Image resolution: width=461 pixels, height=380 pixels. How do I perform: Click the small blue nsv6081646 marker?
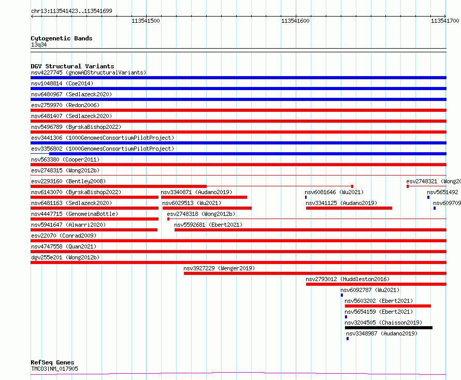coord(306,197)
